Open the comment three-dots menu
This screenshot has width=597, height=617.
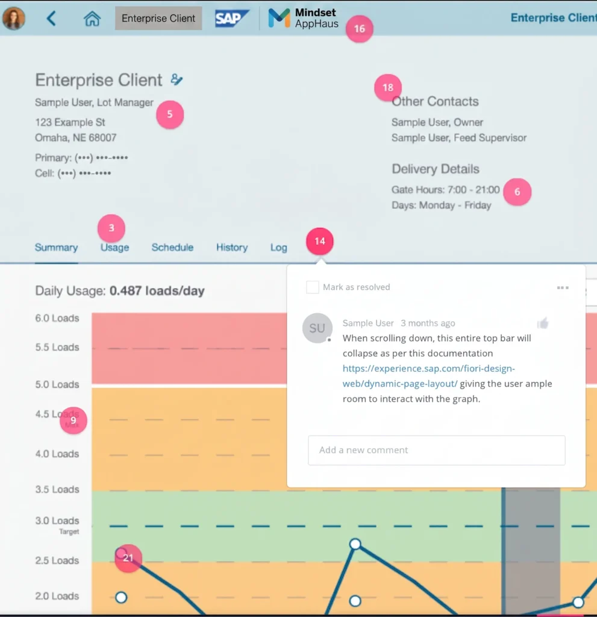tap(563, 287)
